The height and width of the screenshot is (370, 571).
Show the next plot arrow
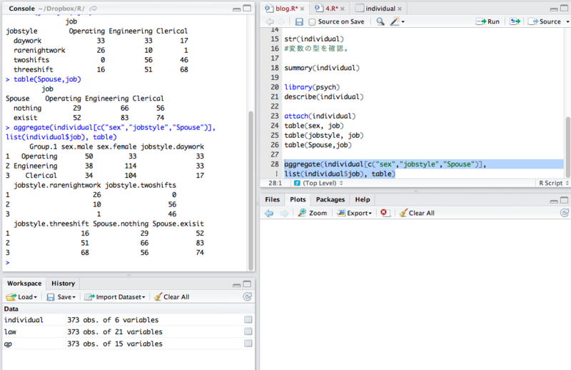click(284, 213)
